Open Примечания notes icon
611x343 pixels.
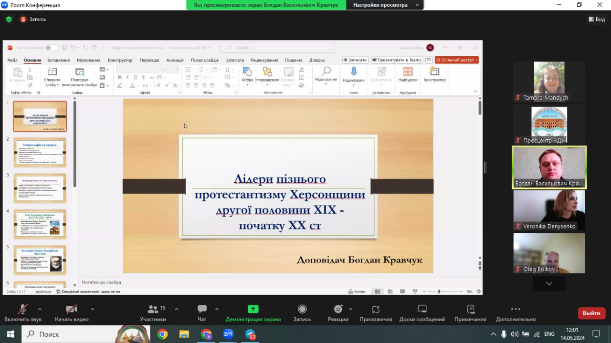[470, 309]
